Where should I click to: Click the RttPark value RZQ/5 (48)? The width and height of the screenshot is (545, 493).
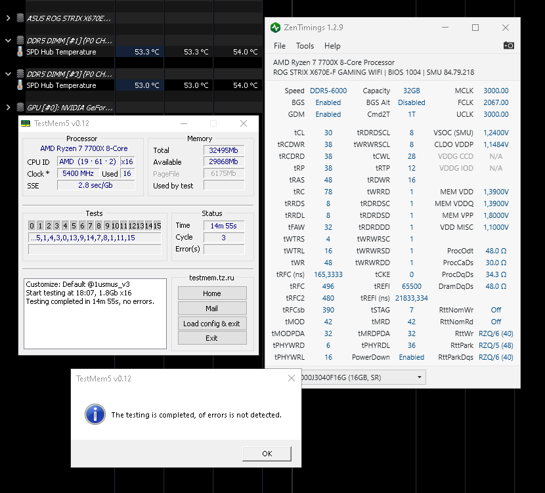coord(496,345)
